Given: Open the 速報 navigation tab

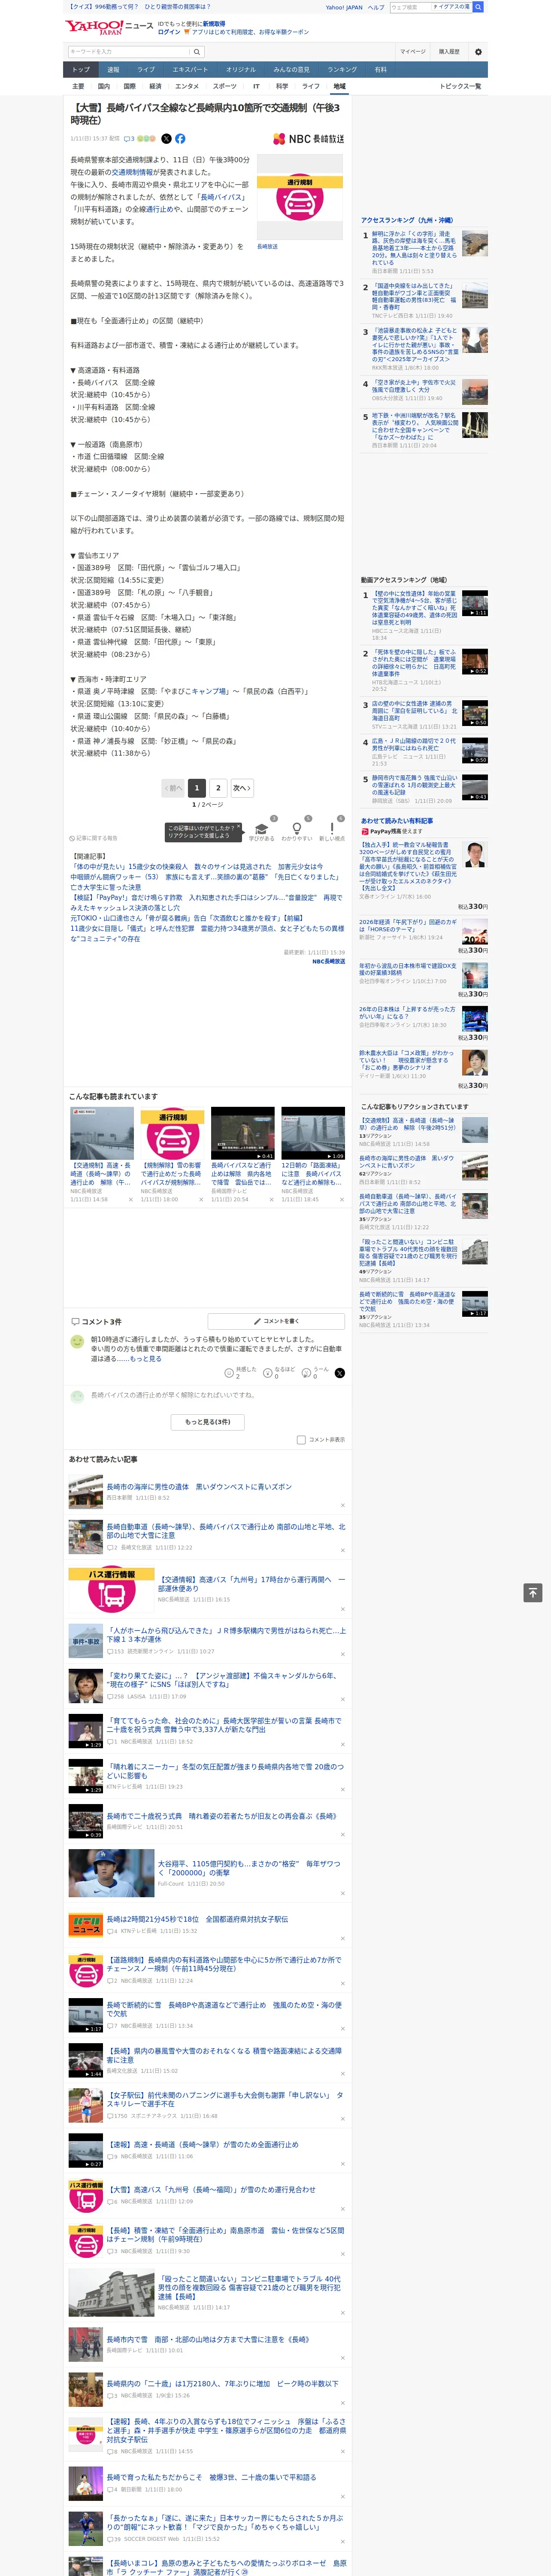Looking at the screenshot, I should [x=113, y=70].
